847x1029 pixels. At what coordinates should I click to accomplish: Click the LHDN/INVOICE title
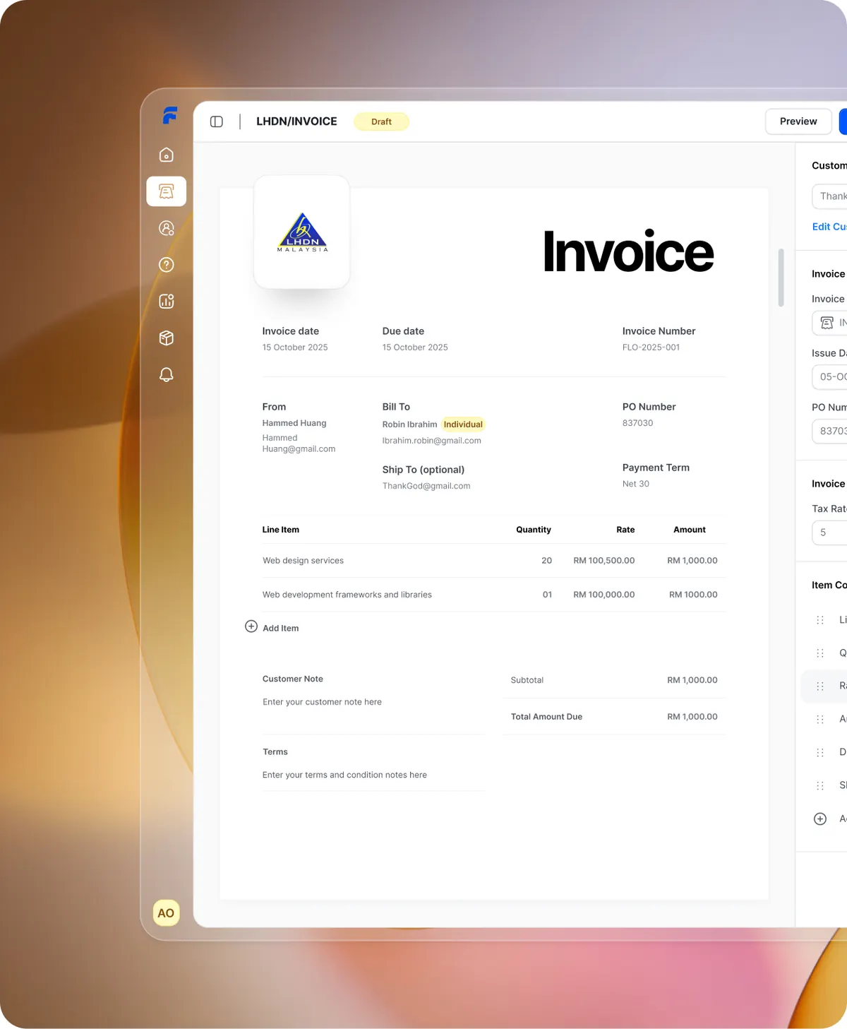click(x=296, y=121)
